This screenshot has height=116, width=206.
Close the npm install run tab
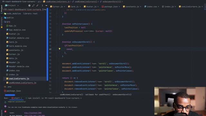click(81, 98)
